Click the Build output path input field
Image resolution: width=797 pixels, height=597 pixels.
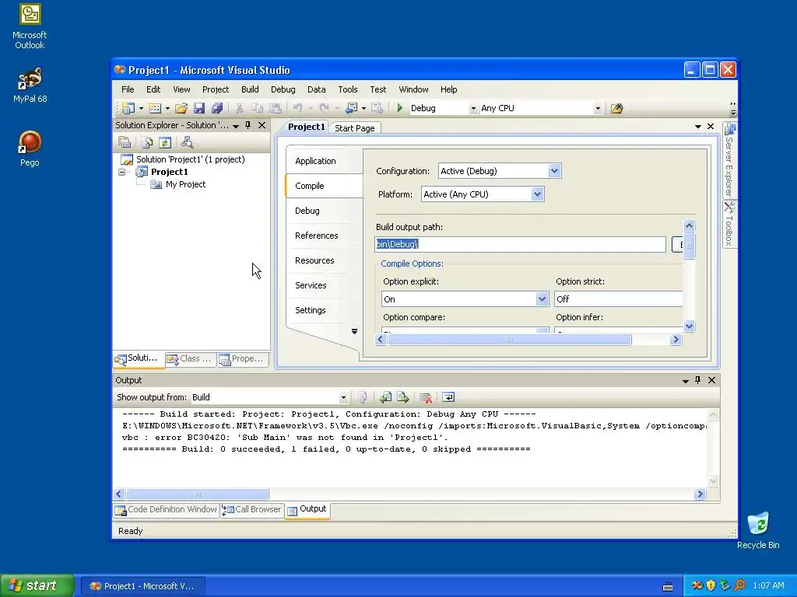pos(521,244)
